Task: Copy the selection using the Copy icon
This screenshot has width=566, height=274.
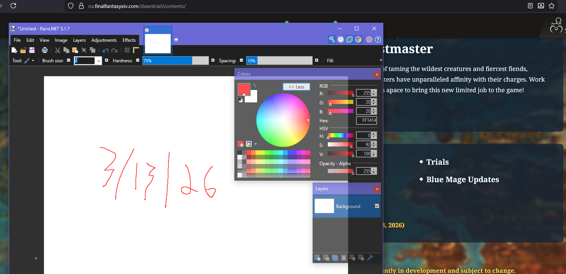Action: [x=66, y=50]
